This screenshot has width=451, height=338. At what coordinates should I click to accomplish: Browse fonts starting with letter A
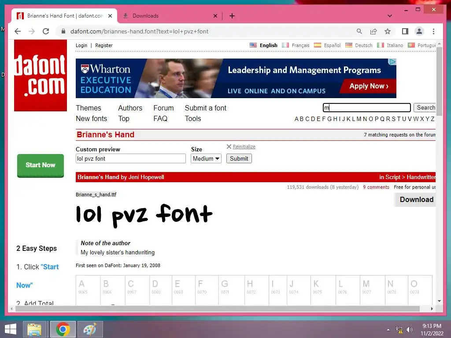(x=296, y=119)
